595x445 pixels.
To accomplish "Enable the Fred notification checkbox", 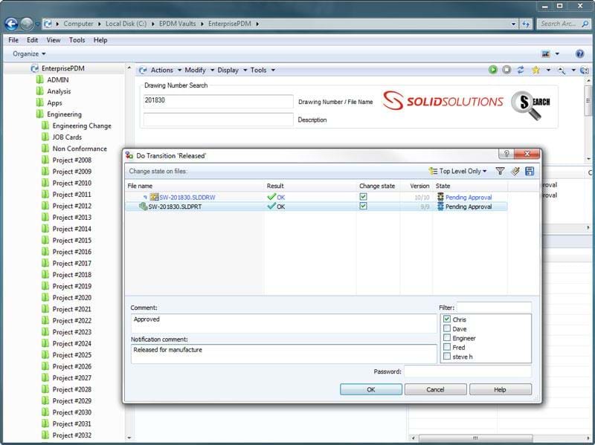I will (447, 347).
